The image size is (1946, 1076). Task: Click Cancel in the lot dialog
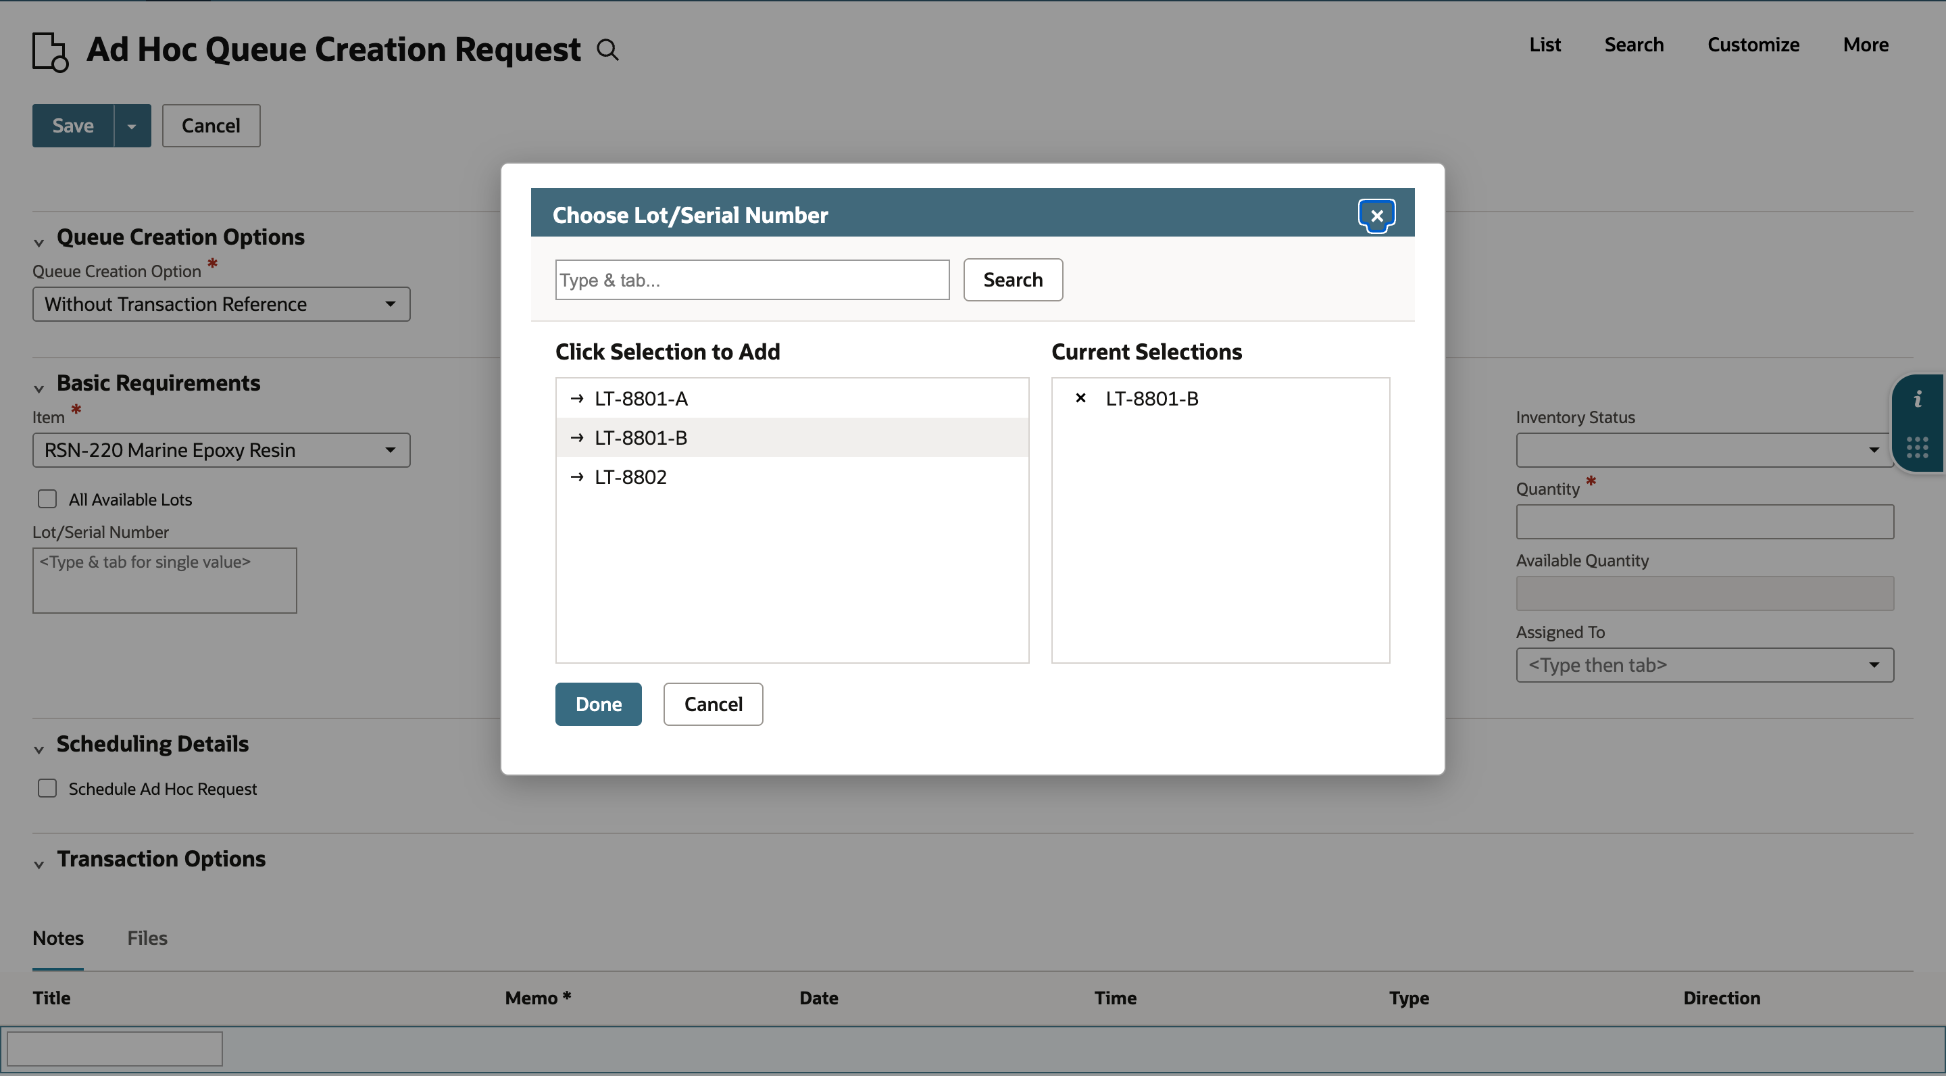(x=713, y=704)
